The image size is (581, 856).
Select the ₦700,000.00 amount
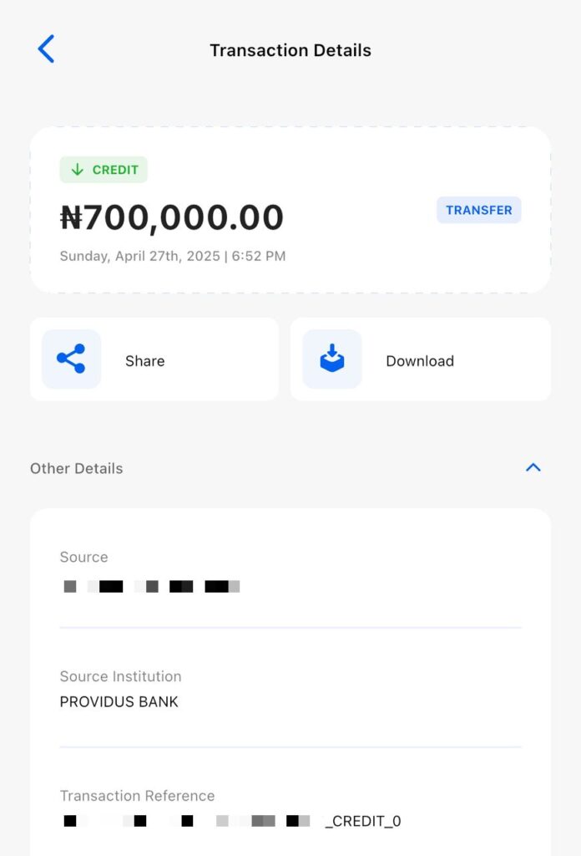[x=172, y=217]
